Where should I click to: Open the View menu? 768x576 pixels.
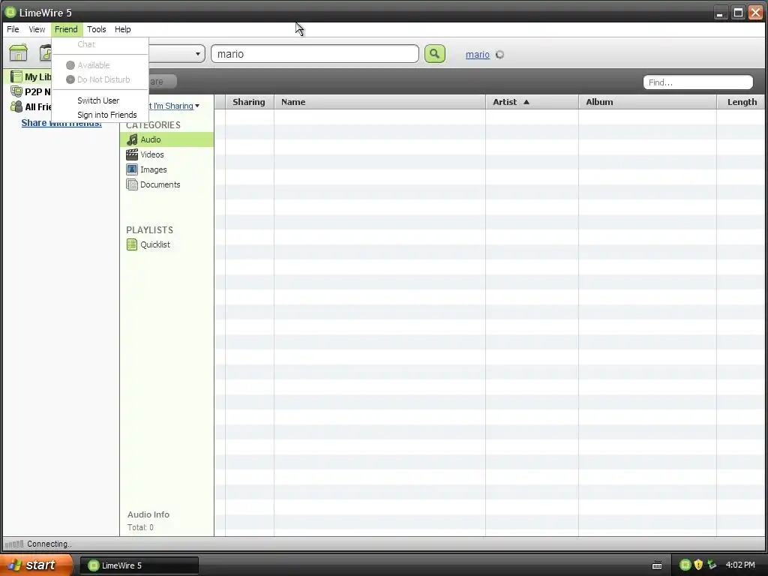click(x=37, y=29)
